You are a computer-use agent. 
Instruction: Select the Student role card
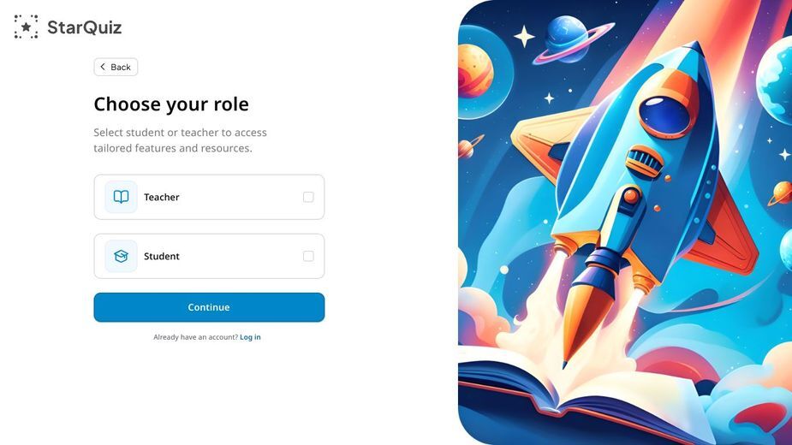pos(209,256)
